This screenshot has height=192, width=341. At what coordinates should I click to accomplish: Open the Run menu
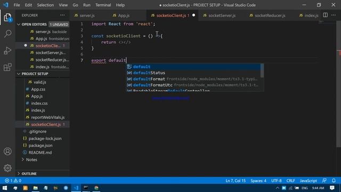[86, 5]
